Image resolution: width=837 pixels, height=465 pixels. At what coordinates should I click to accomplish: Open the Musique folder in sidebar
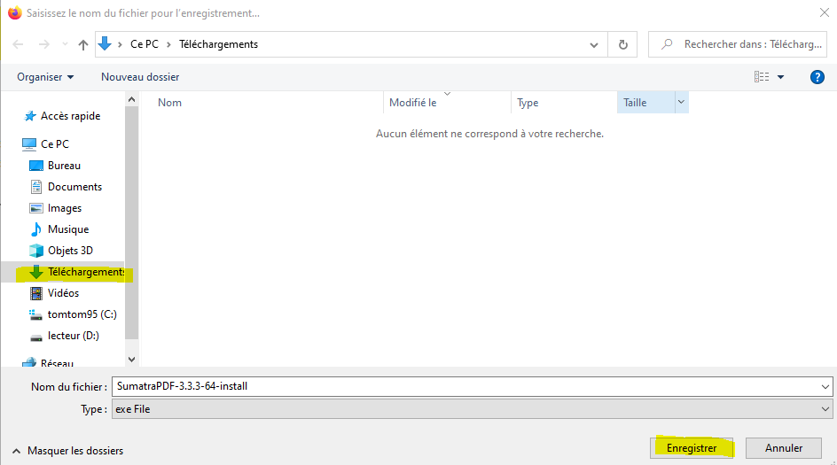click(x=68, y=229)
